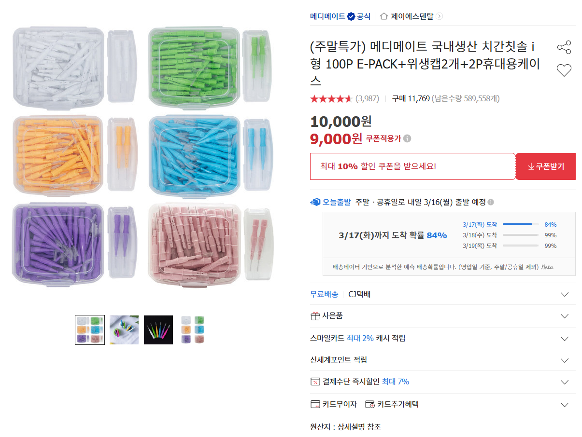Select the fourth product thumbnail
Screen dimensions: 582x437
coord(193,330)
